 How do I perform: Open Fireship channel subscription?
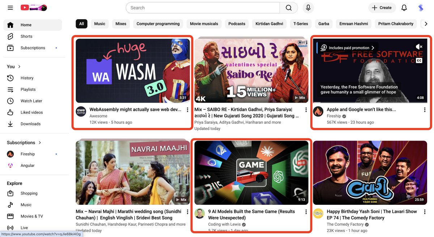click(33, 154)
